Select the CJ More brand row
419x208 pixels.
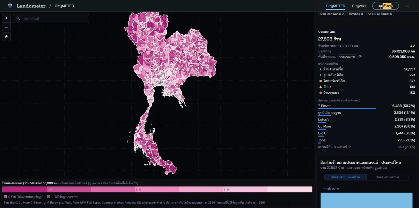click(x=367, y=127)
